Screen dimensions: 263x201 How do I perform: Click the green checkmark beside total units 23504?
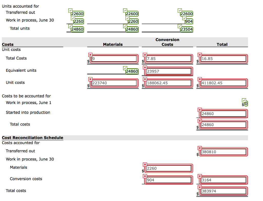(x=179, y=26)
